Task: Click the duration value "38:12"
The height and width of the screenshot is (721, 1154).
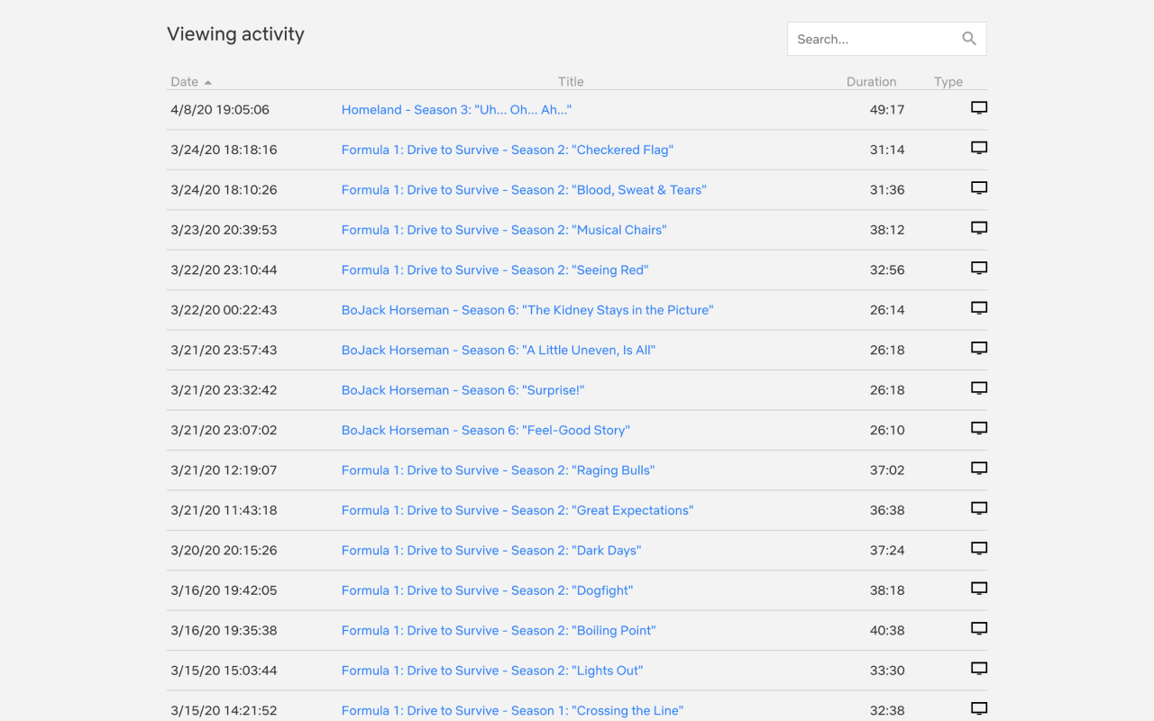Action: (x=887, y=230)
